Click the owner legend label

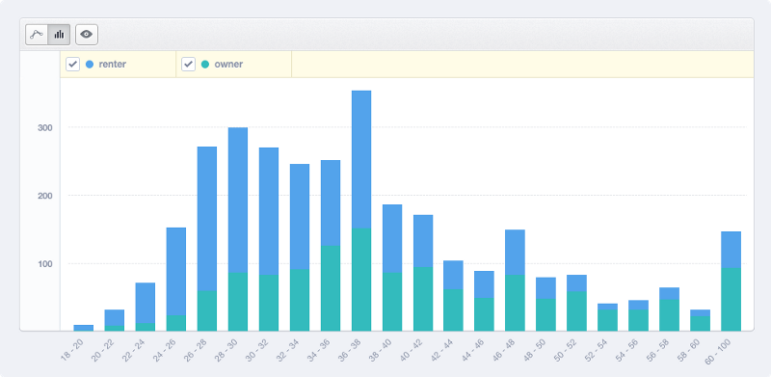[x=228, y=64]
